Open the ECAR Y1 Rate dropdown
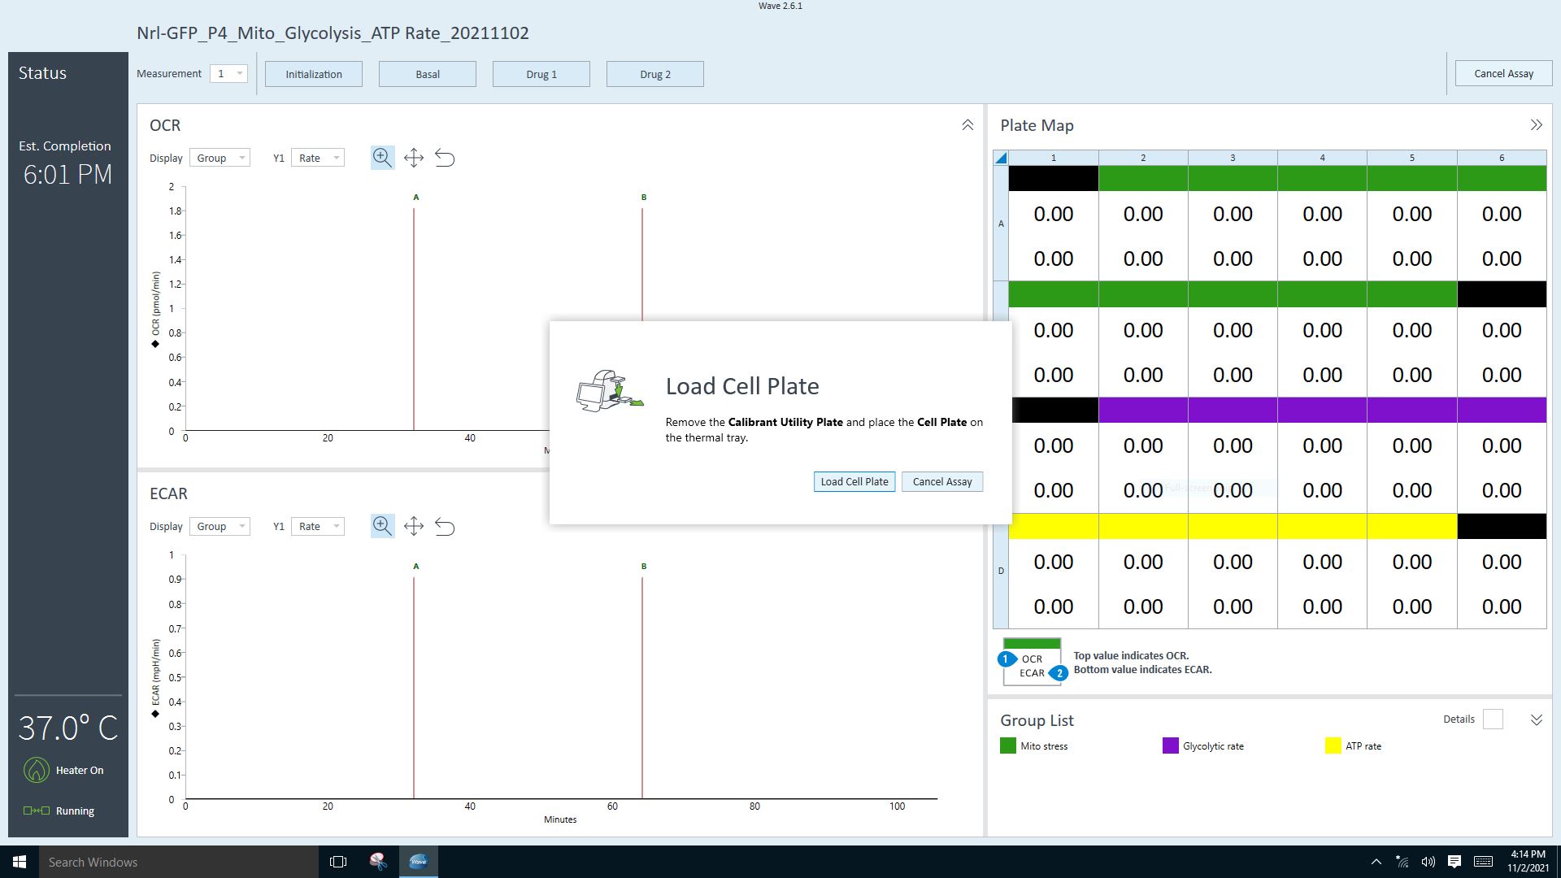Viewport: 1561px width, 878px height. [x=318, y=526]
